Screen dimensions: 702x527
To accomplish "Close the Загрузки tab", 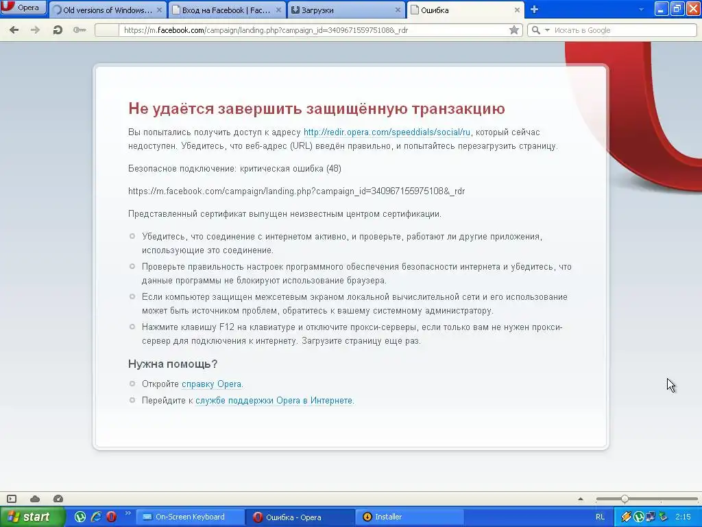I will click(x=398, y=10).
